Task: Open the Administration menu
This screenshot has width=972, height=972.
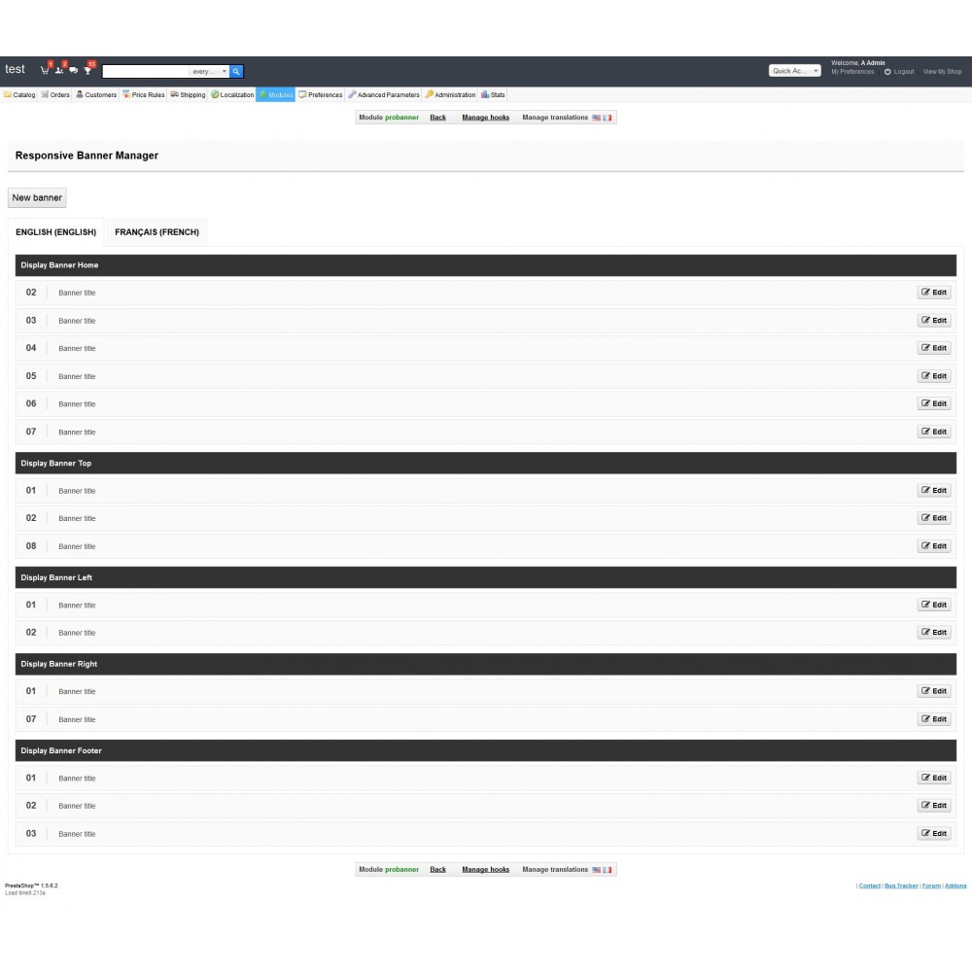Action: point(451,95)
